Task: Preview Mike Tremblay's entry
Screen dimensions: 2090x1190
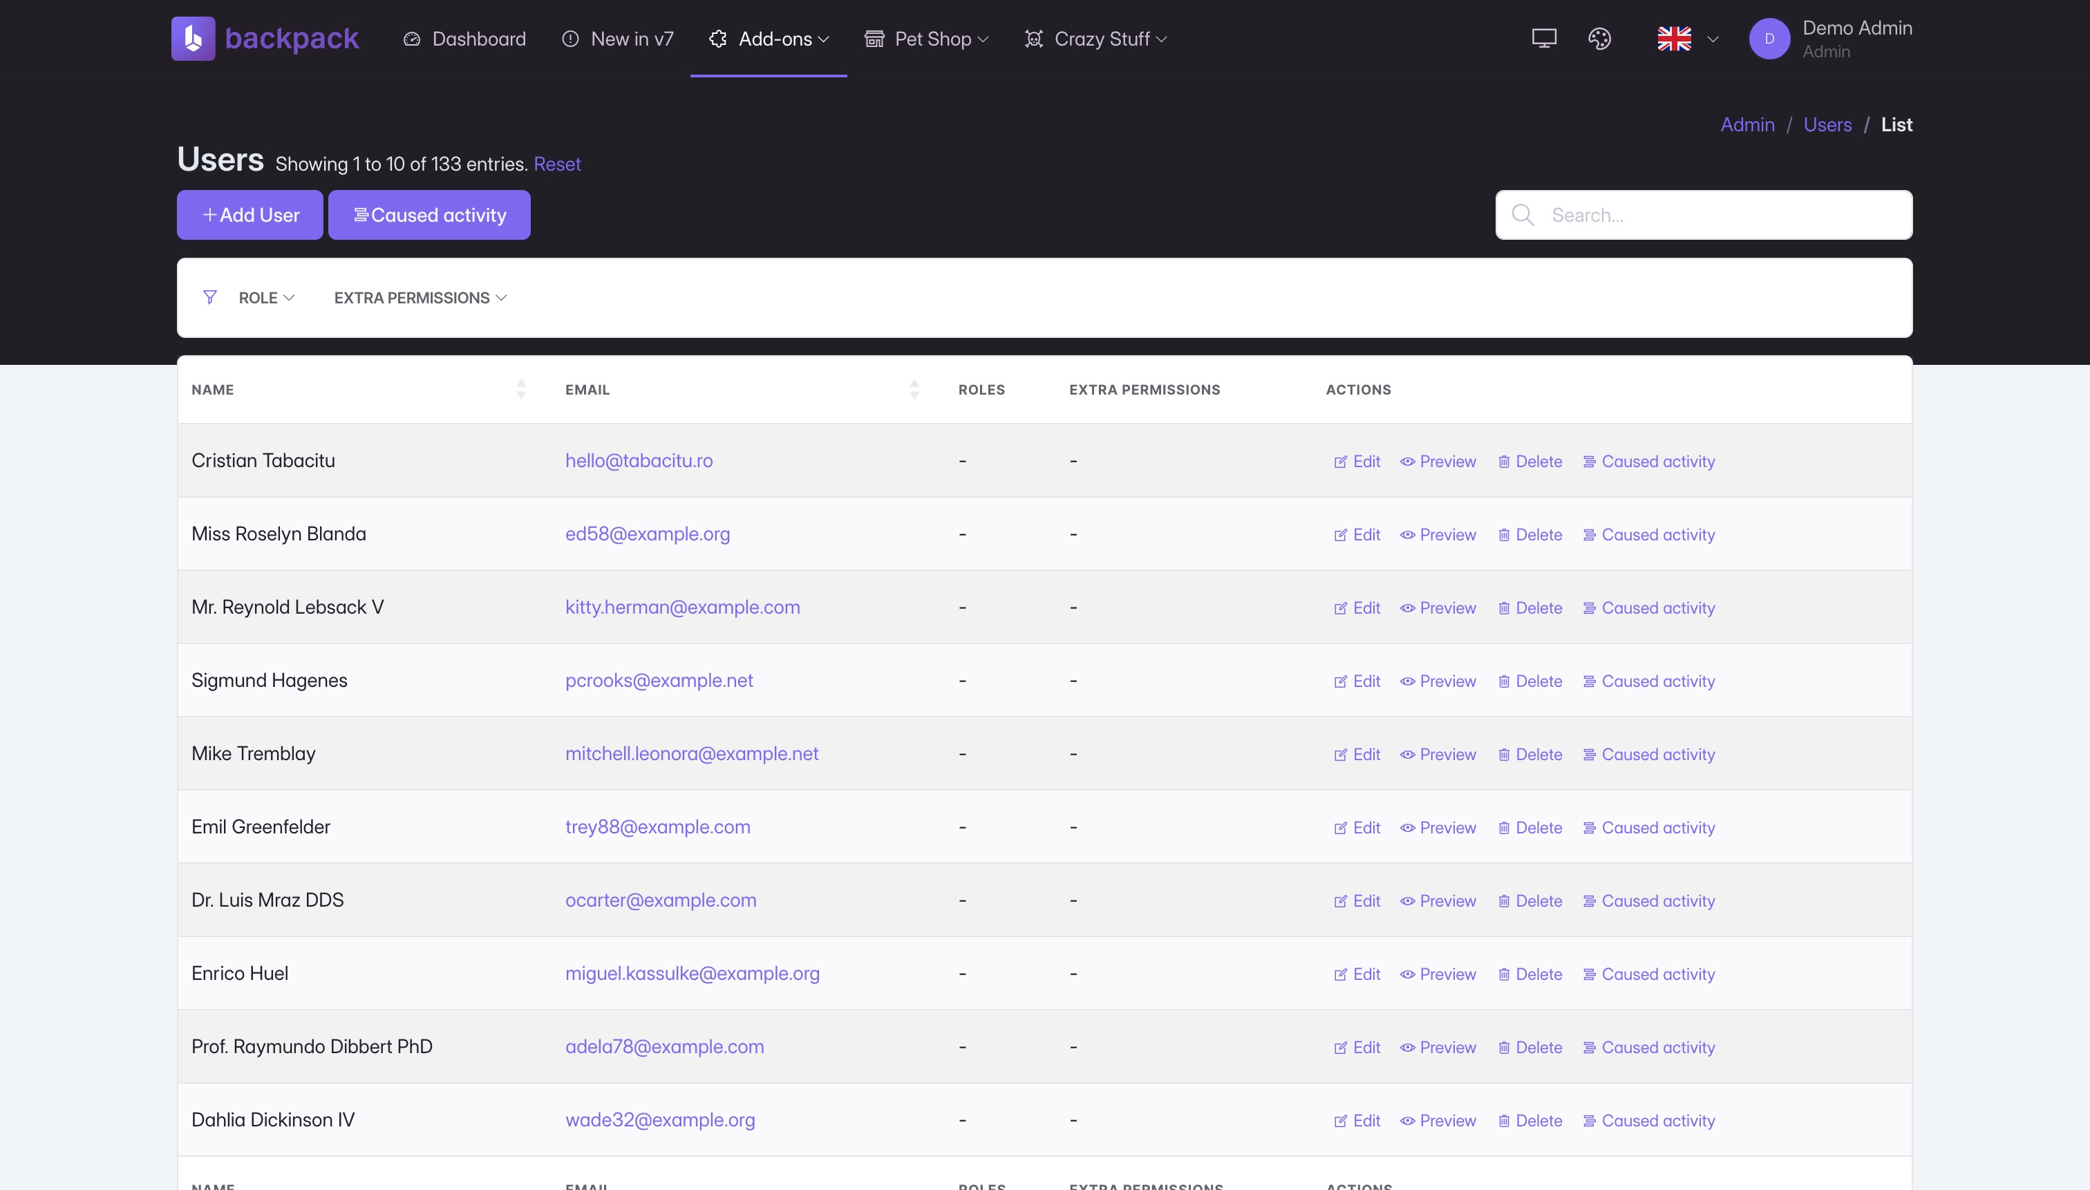Action: pos(1438,755)
